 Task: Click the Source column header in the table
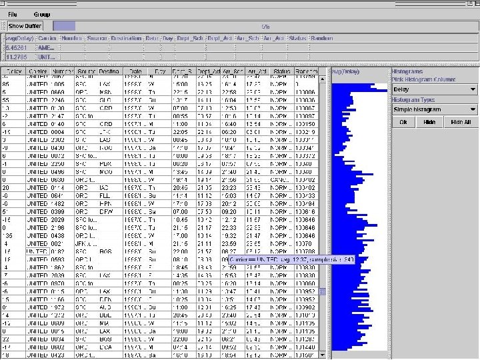(x=86, y=71)
